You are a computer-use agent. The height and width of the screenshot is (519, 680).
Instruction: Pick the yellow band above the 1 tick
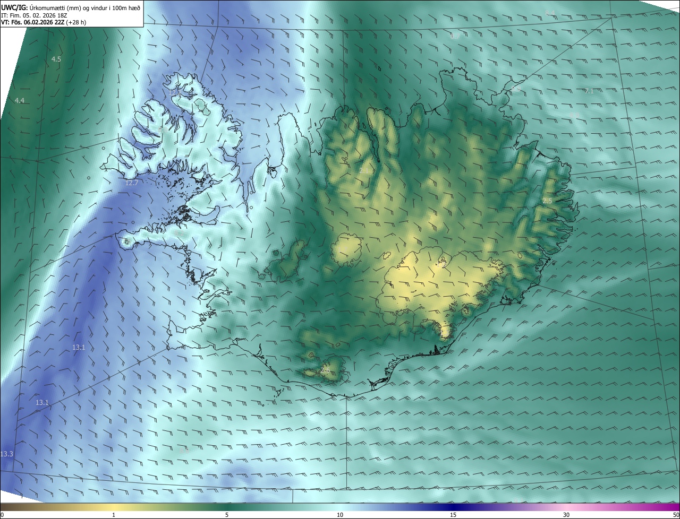pyautogui.click(x=114, y=507)
